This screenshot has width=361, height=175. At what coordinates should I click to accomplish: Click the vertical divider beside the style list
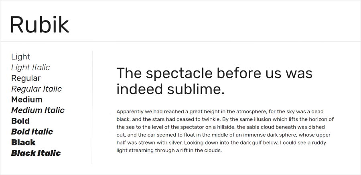tap(92, 107)
